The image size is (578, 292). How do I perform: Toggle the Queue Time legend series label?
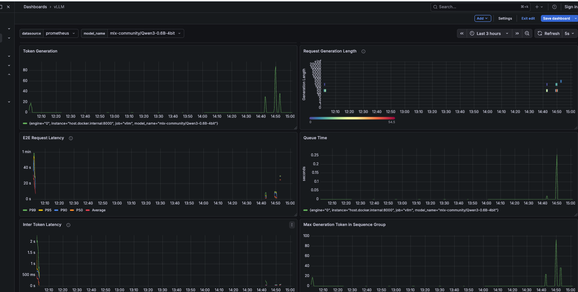point(404,210)
